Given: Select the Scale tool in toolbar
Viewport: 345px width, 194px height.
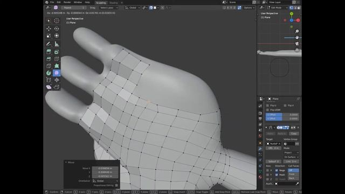Looking at the screenshot, I should tap(49, 36).
